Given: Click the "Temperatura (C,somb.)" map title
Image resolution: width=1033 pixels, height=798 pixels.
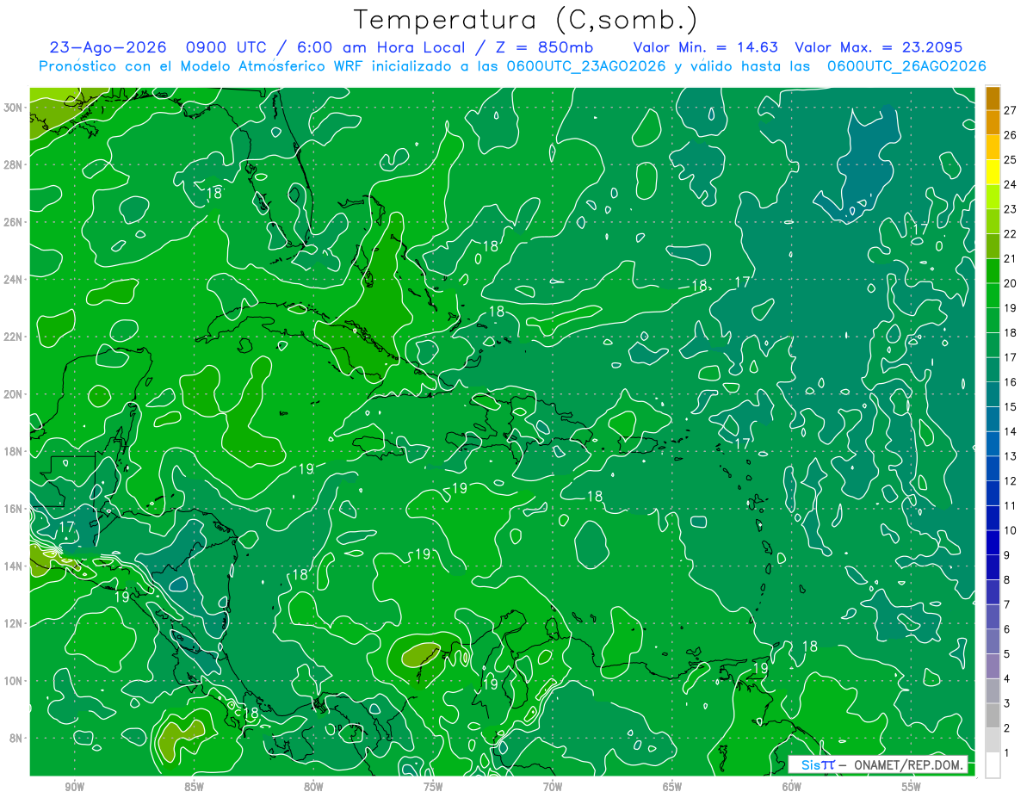Looking at the screenshot, I should pos(526,20).
